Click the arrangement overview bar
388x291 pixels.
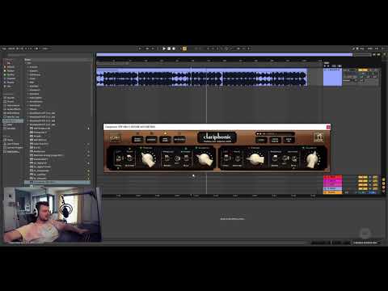tap(225, 55)
